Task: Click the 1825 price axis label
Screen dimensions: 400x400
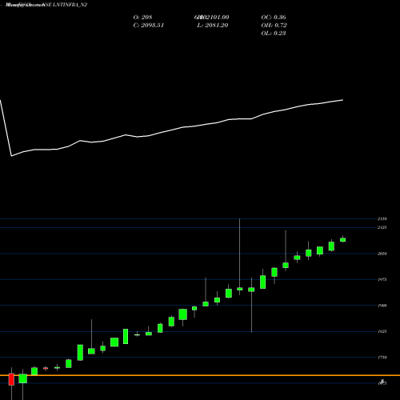Action: point(382,331)
